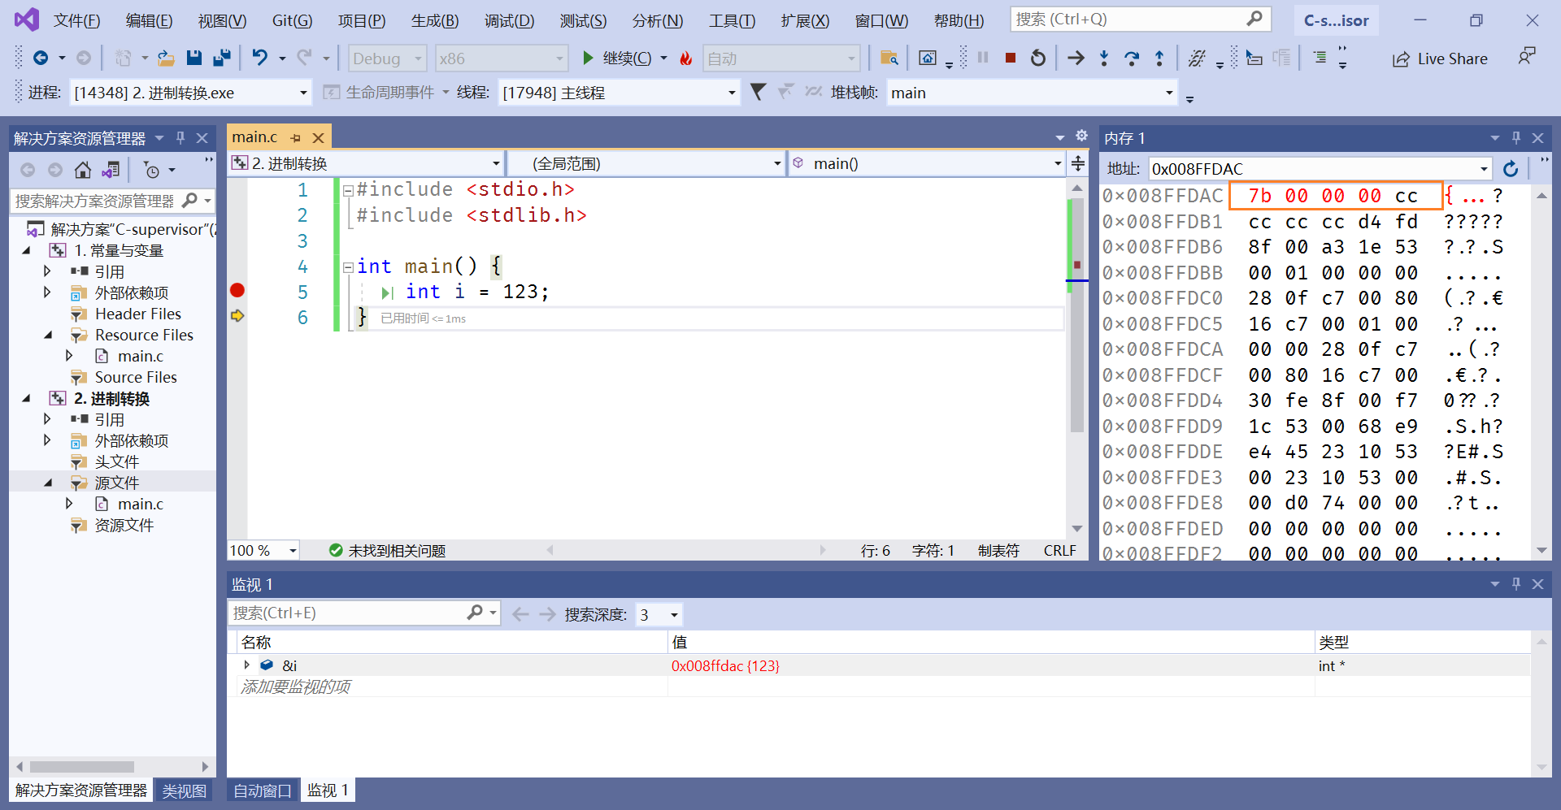The height and width of the screenshot is (810, 1561).
Task: Toggle the thread filter funnel icon
Action: 758,92
